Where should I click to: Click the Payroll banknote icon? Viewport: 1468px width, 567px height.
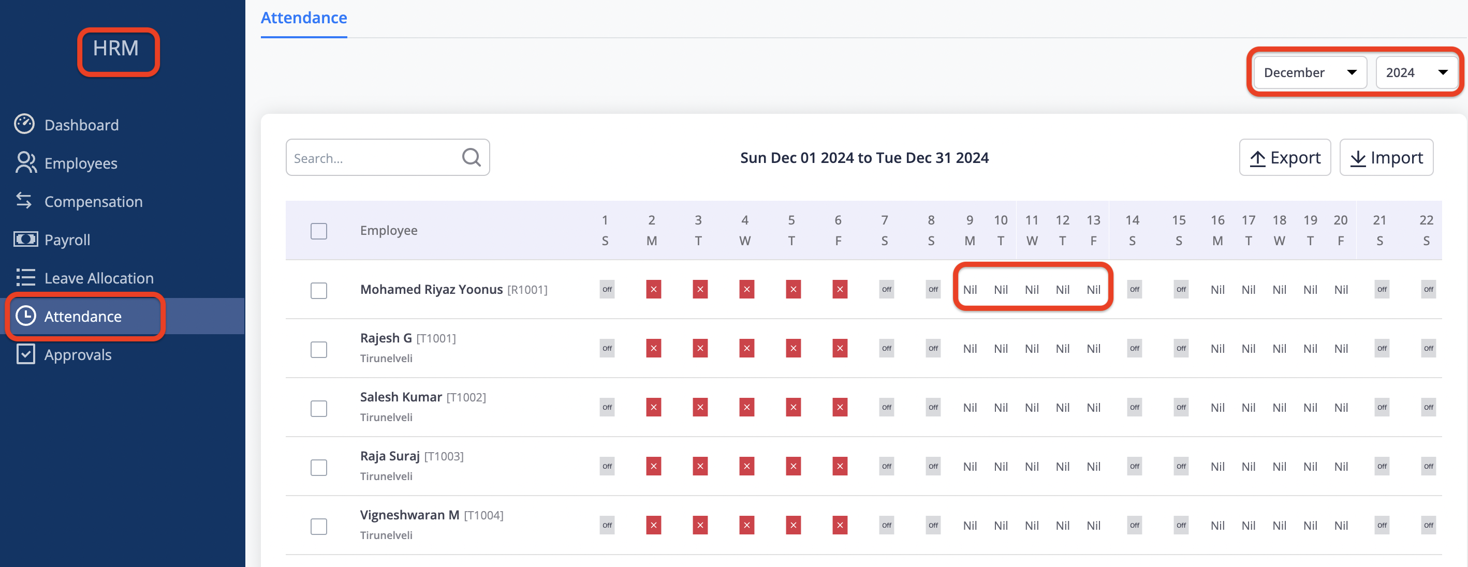pos(26,239)
